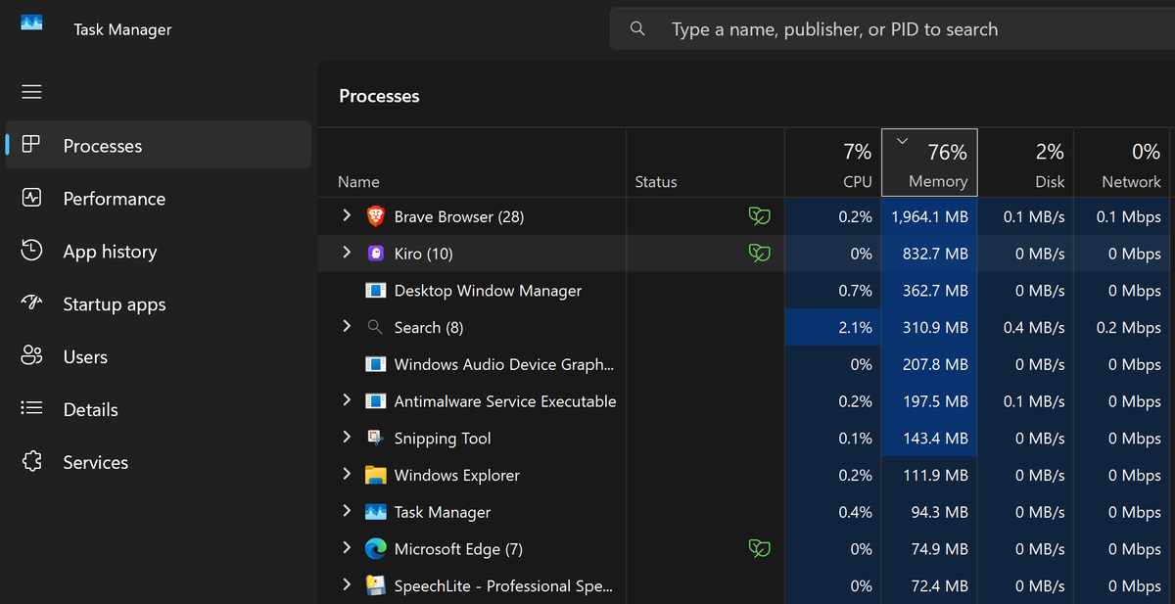Expand the Kiro (10) process group
1175x604 pixels.
[x=347, y=253]
